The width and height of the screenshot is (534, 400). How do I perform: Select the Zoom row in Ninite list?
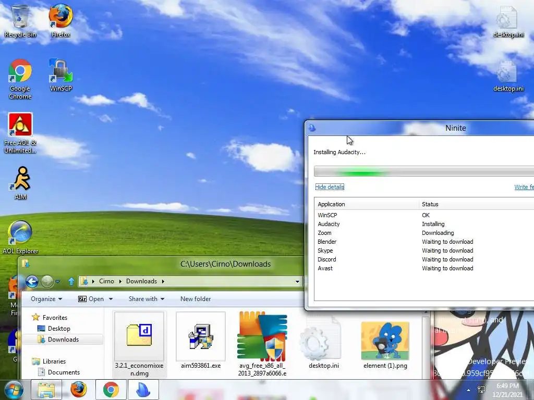pyautogui.click(x=424, y=233)
